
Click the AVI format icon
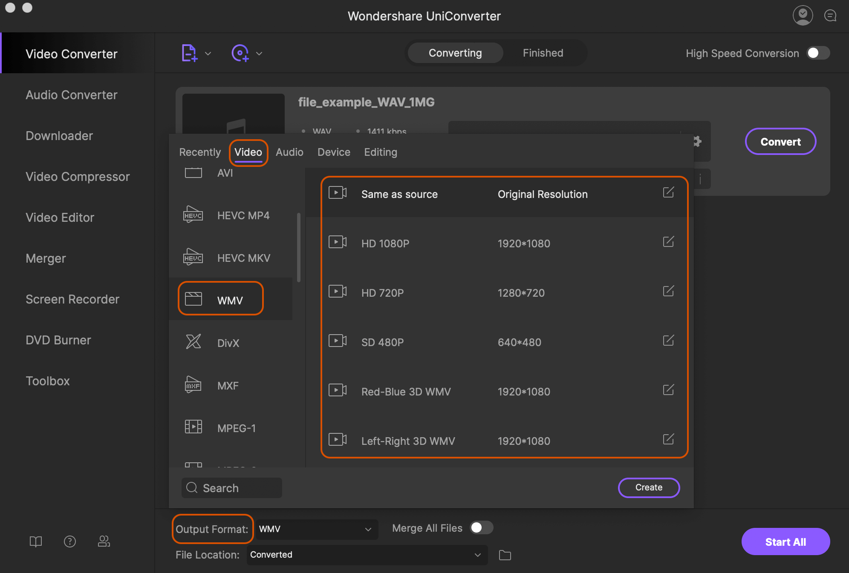pyautogui.click(x=193, y=173)
